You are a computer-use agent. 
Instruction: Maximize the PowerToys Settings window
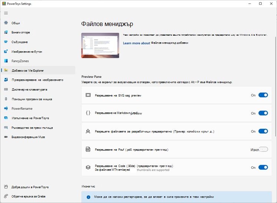coord(260,4)
